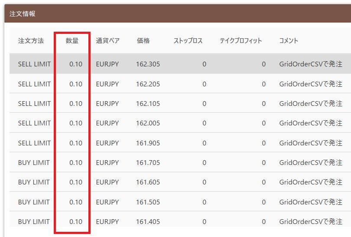Click GridOrderCSVで発注 comment in 162.305 row

coord(311,64)
